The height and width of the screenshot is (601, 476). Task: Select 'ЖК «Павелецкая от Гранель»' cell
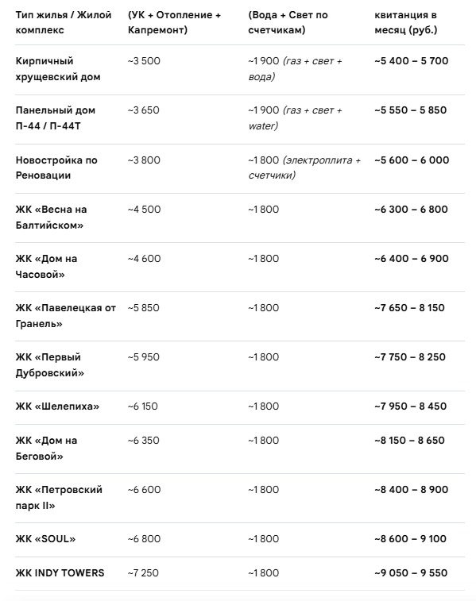[x=66, y=315]
